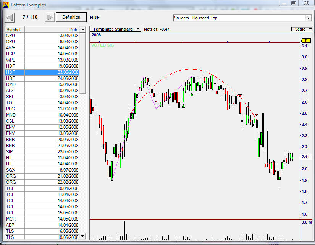Open the Template: Standard dropdown
The image size is (315, 245).
[x=116, y=29]
